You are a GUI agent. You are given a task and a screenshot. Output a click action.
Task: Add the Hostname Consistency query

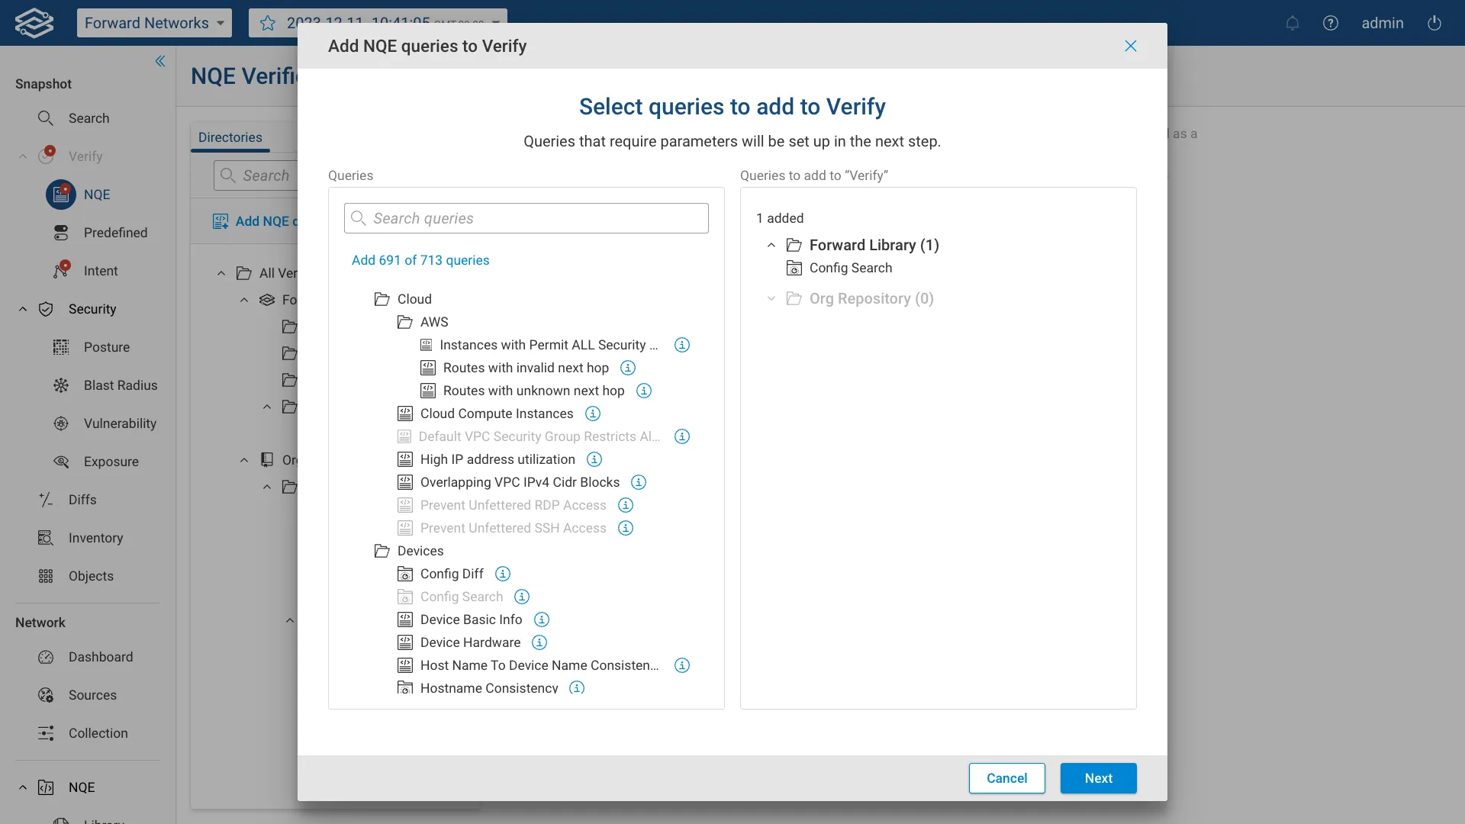pos(488,687)
